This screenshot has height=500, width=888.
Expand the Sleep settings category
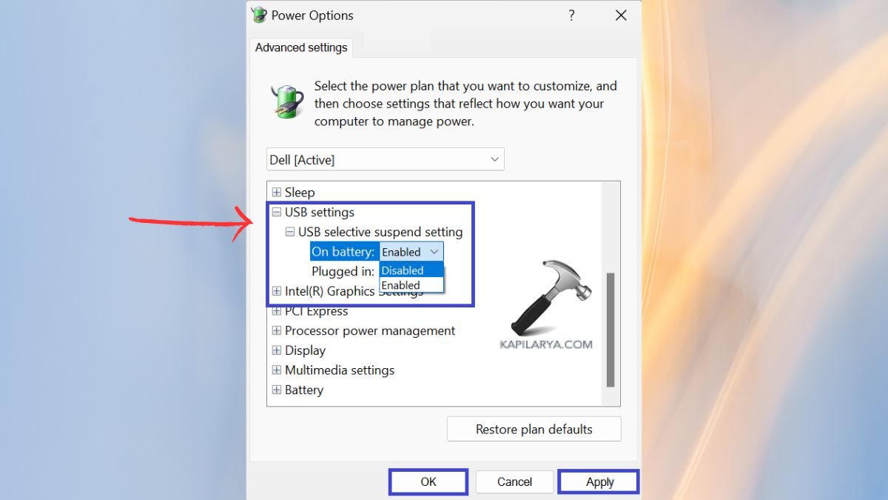coord(277,192)
